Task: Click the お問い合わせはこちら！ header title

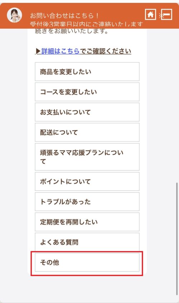Action: [65, 15]
